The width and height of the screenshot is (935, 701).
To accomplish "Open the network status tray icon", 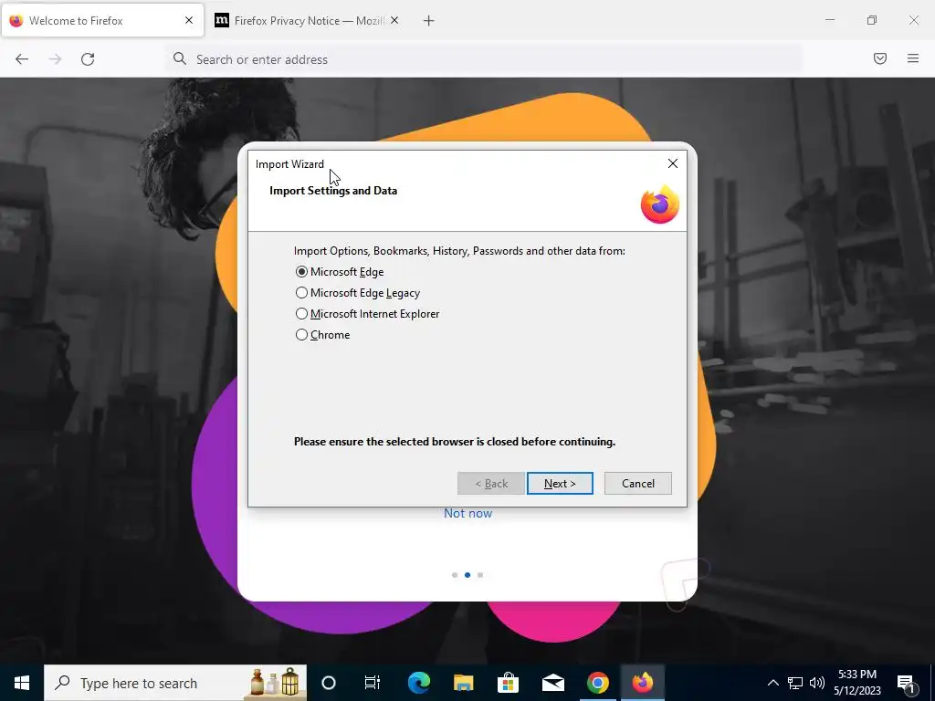I will tap(795, 683).
